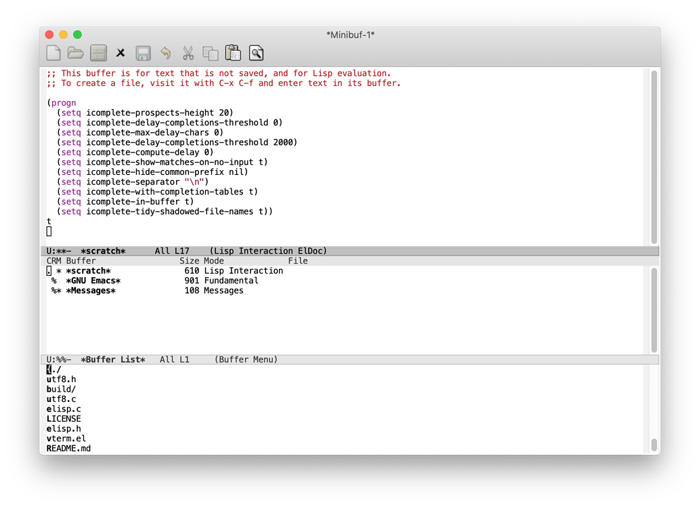Undo with the curved arrow icon
Image resolution: width=700 pixels, height=507 pixels.
[x=166, y=53]
